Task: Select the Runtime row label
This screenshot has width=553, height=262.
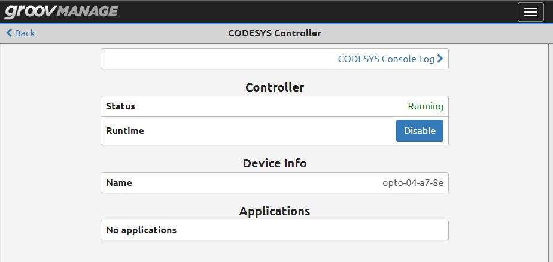Action: point(125,131)
